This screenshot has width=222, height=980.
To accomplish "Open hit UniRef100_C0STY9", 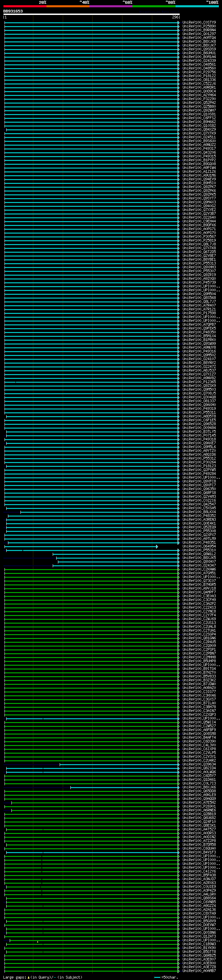I will pyautogui.click(x=199, y=23).
